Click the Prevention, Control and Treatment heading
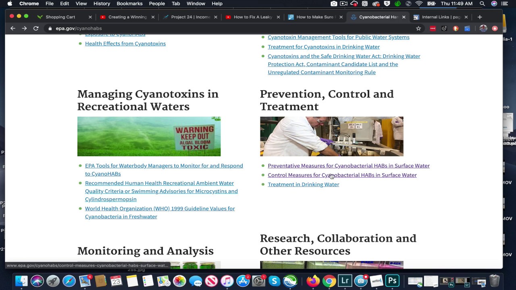 tap(327, 100)
